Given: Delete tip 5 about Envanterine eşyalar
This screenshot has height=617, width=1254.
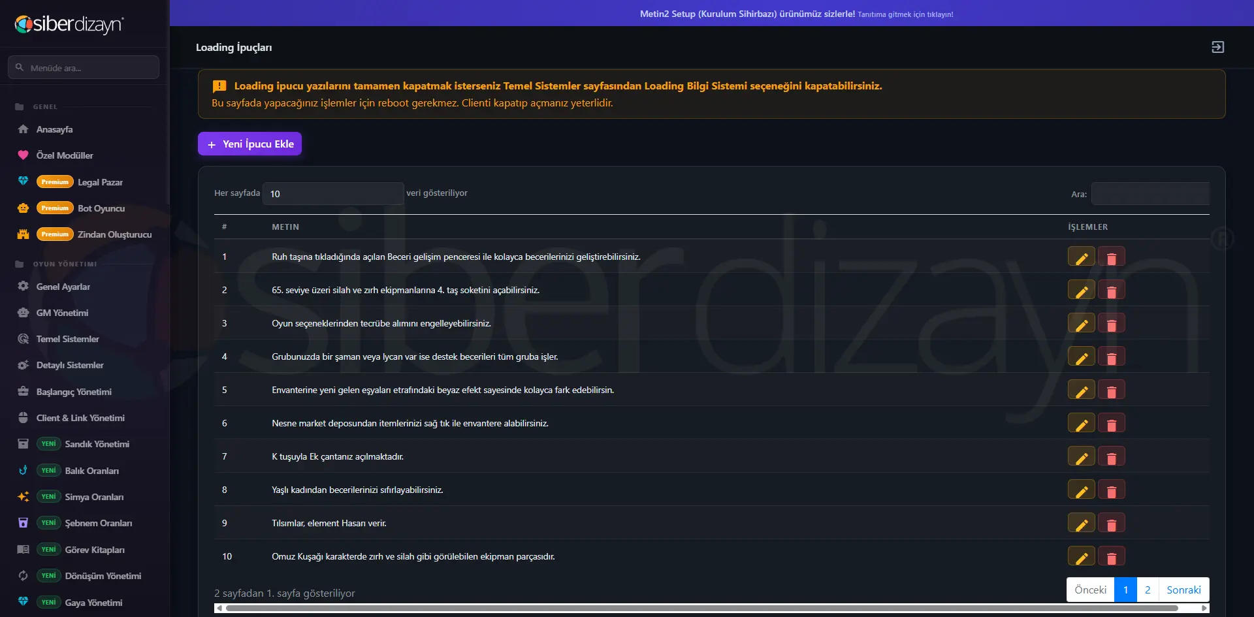Looking at the screenshot, I should click(1111, 390).
